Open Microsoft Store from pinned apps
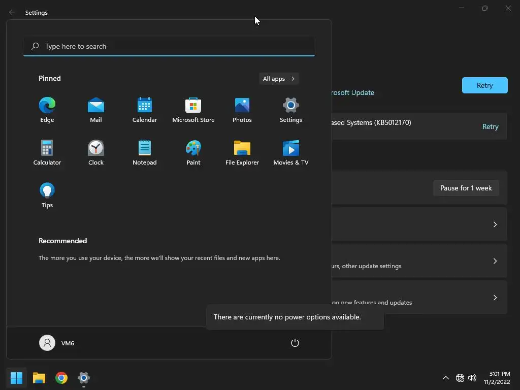Screen dimensions: 520x390 [193, 110]
